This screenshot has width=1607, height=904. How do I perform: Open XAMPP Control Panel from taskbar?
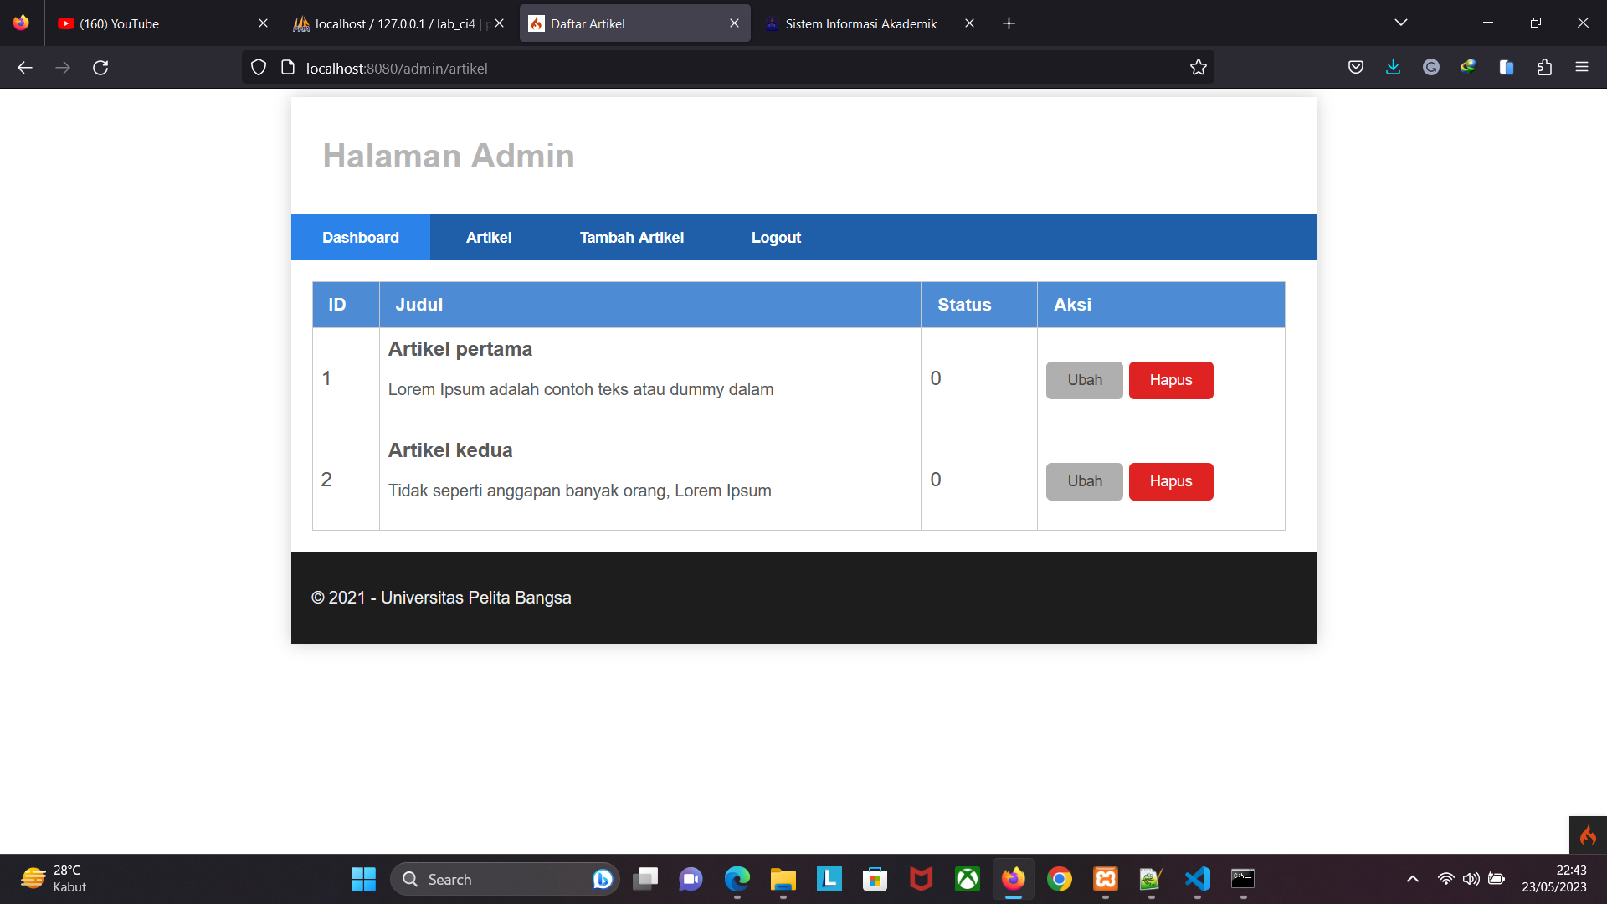tap(1105, 880)
